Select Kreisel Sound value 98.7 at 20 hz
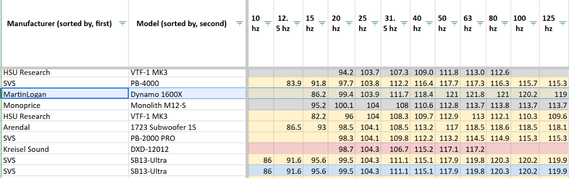569x178 pixels. [342, 149]
